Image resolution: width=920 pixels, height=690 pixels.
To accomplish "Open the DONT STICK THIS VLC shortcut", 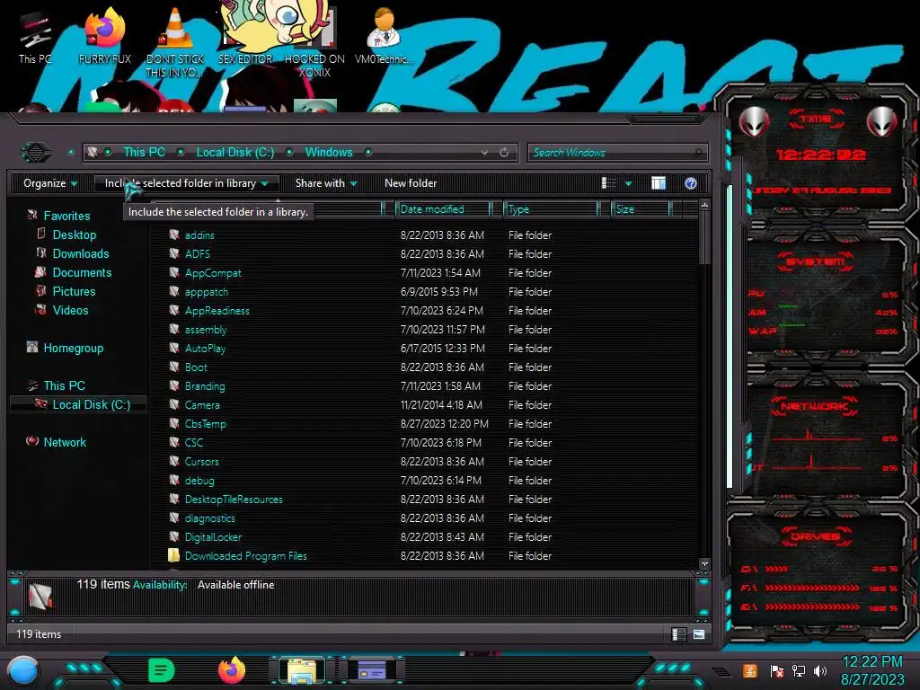I will click(175, 42).
